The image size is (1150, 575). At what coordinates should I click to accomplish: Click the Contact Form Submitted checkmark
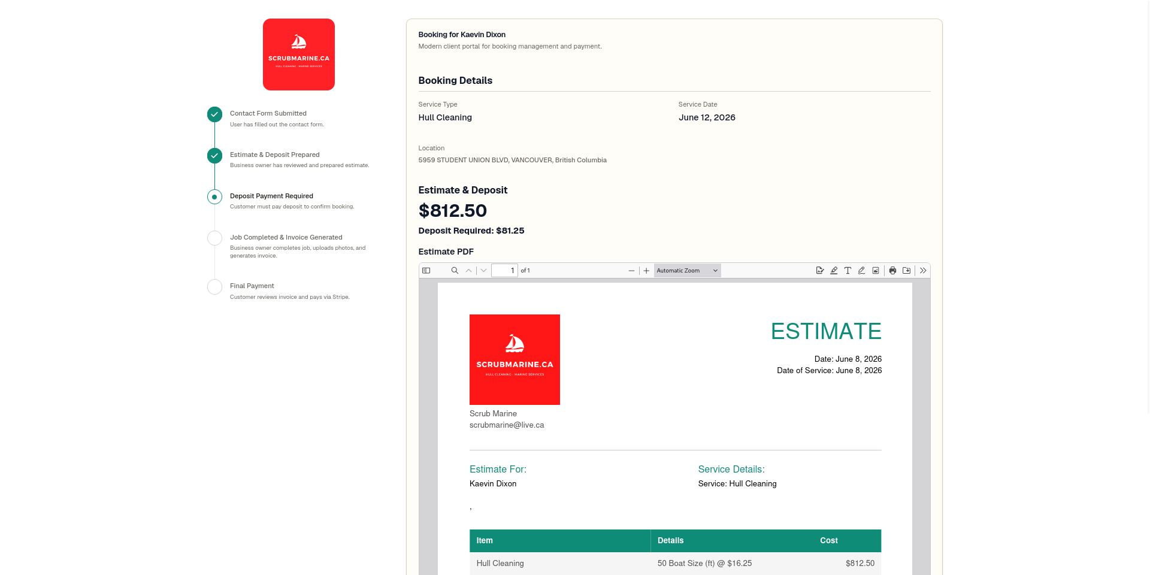tap(214, 114)
